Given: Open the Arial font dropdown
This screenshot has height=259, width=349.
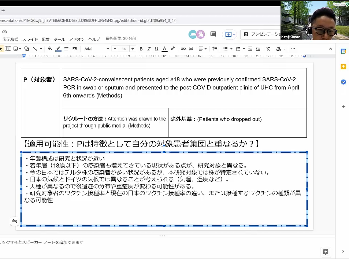Looking at the screenshot, I should [96, 49].
